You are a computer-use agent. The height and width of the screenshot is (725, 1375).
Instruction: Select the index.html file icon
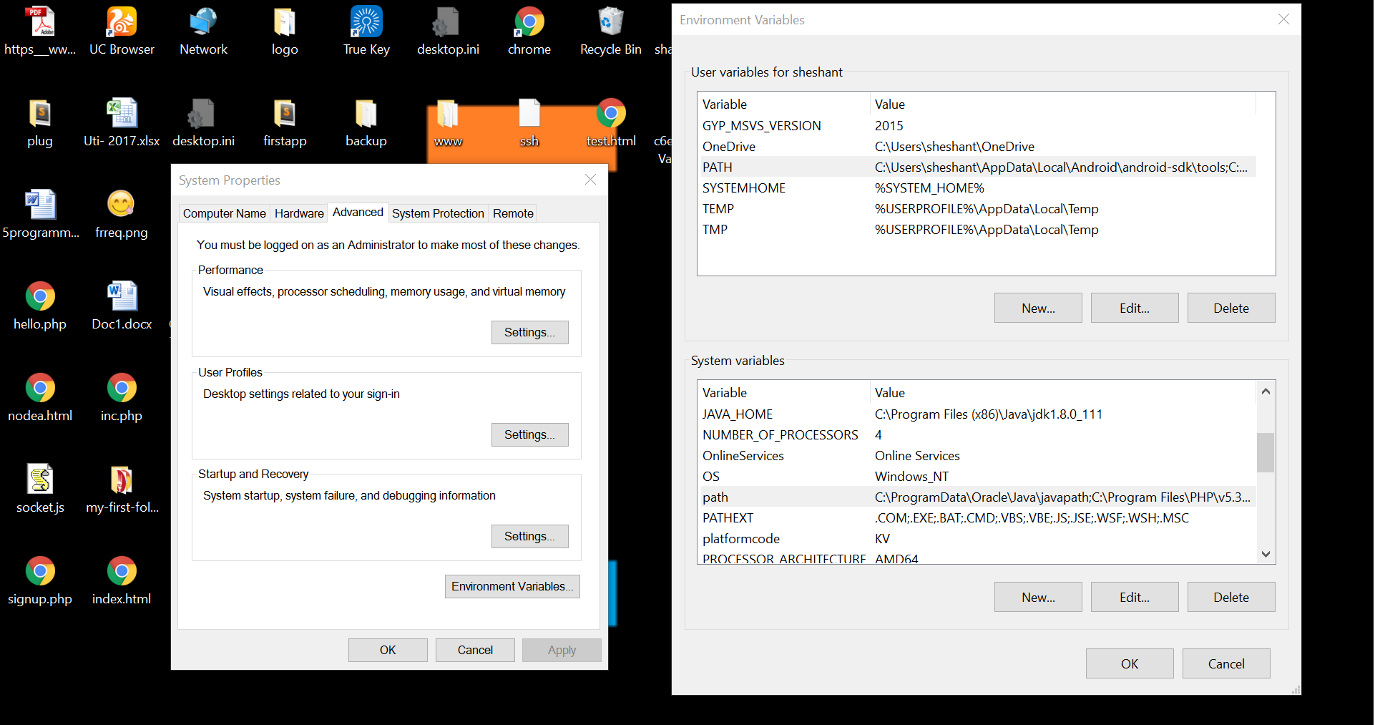tap(122, 581)
